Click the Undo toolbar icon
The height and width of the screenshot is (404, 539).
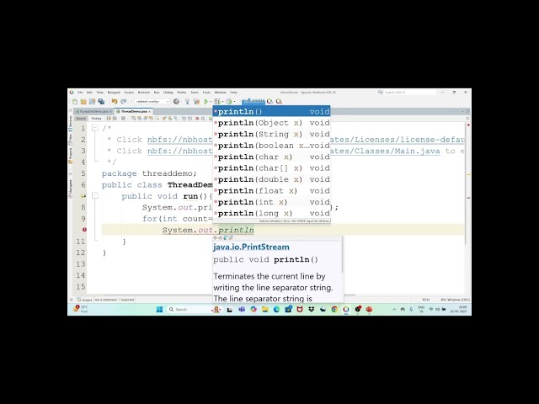115,102
